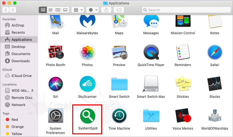Switch to gallery view mode
Image resolution: width=233 pixels, height=137 pixels.
(x=65, y=10)
